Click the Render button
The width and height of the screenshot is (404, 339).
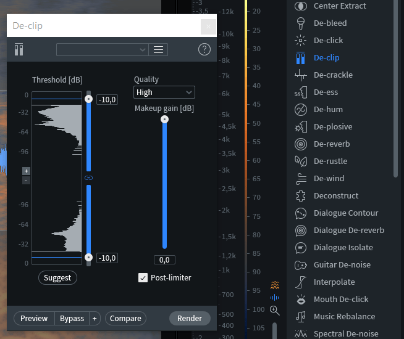click(x=190, y=319)
